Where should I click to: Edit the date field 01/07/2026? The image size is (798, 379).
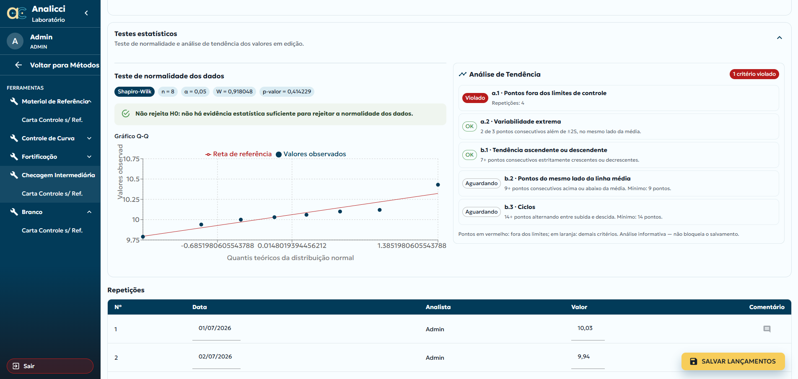tap(216, 329)
